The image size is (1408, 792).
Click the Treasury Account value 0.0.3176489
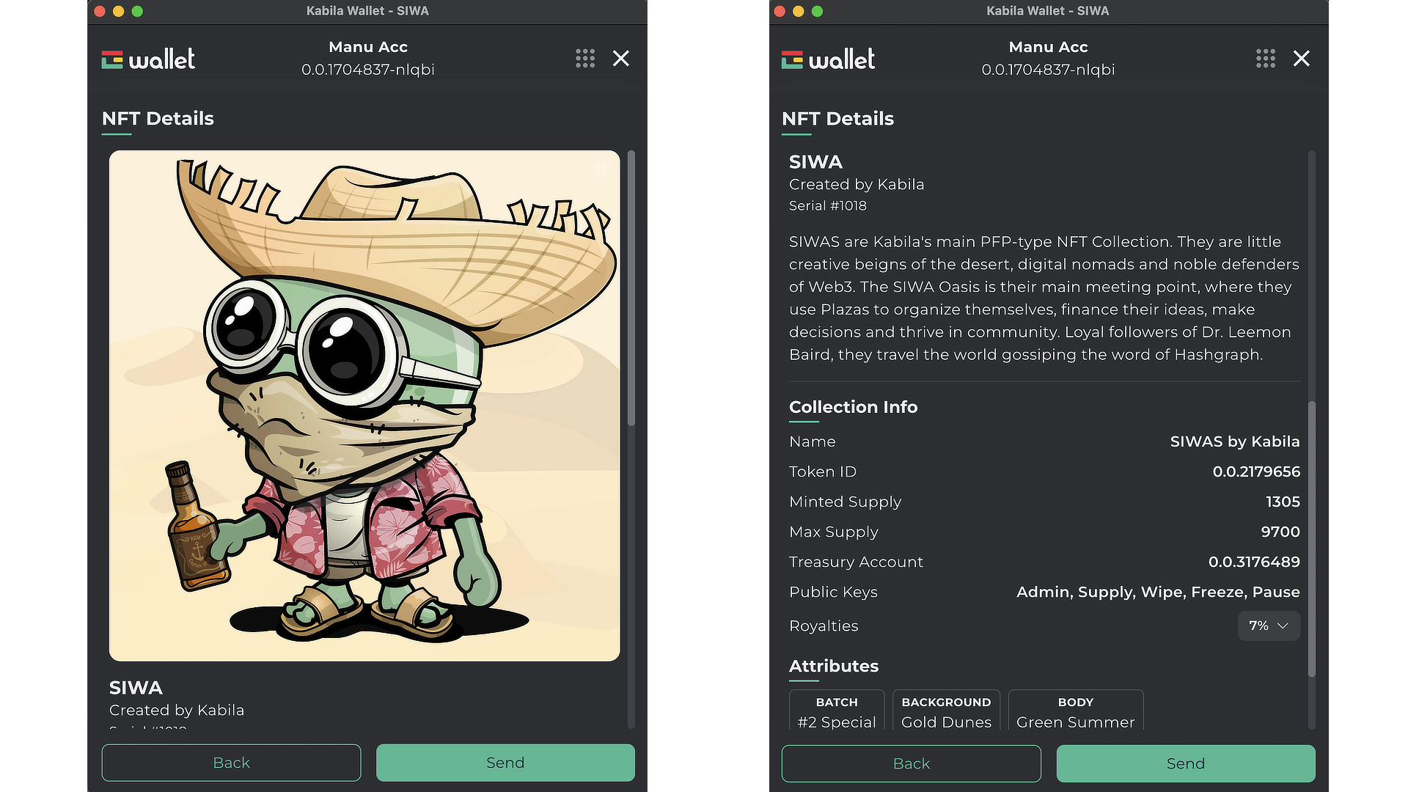point(1254,562)
